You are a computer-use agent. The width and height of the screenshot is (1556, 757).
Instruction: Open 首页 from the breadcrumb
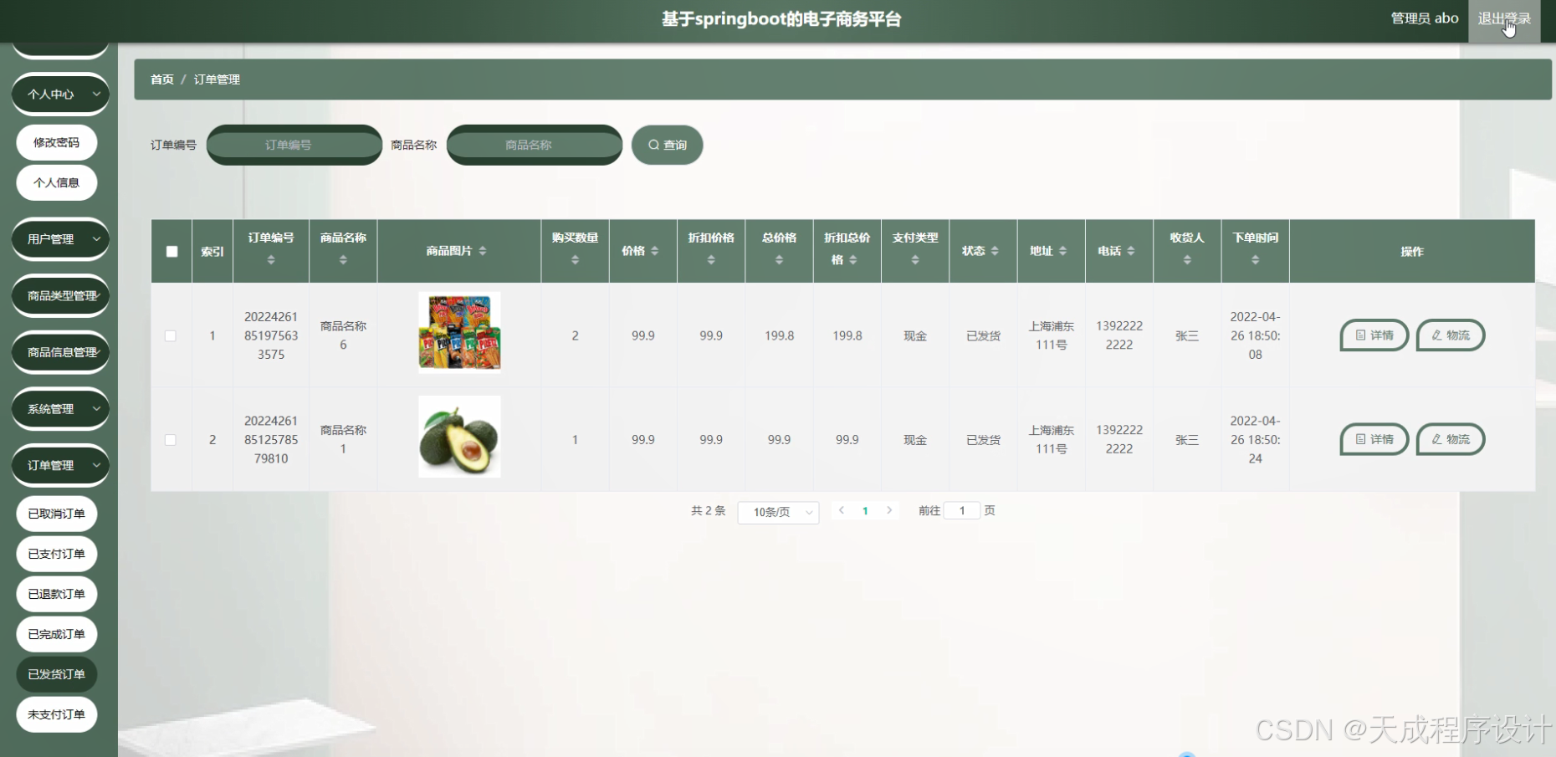(x=161, y=79)
